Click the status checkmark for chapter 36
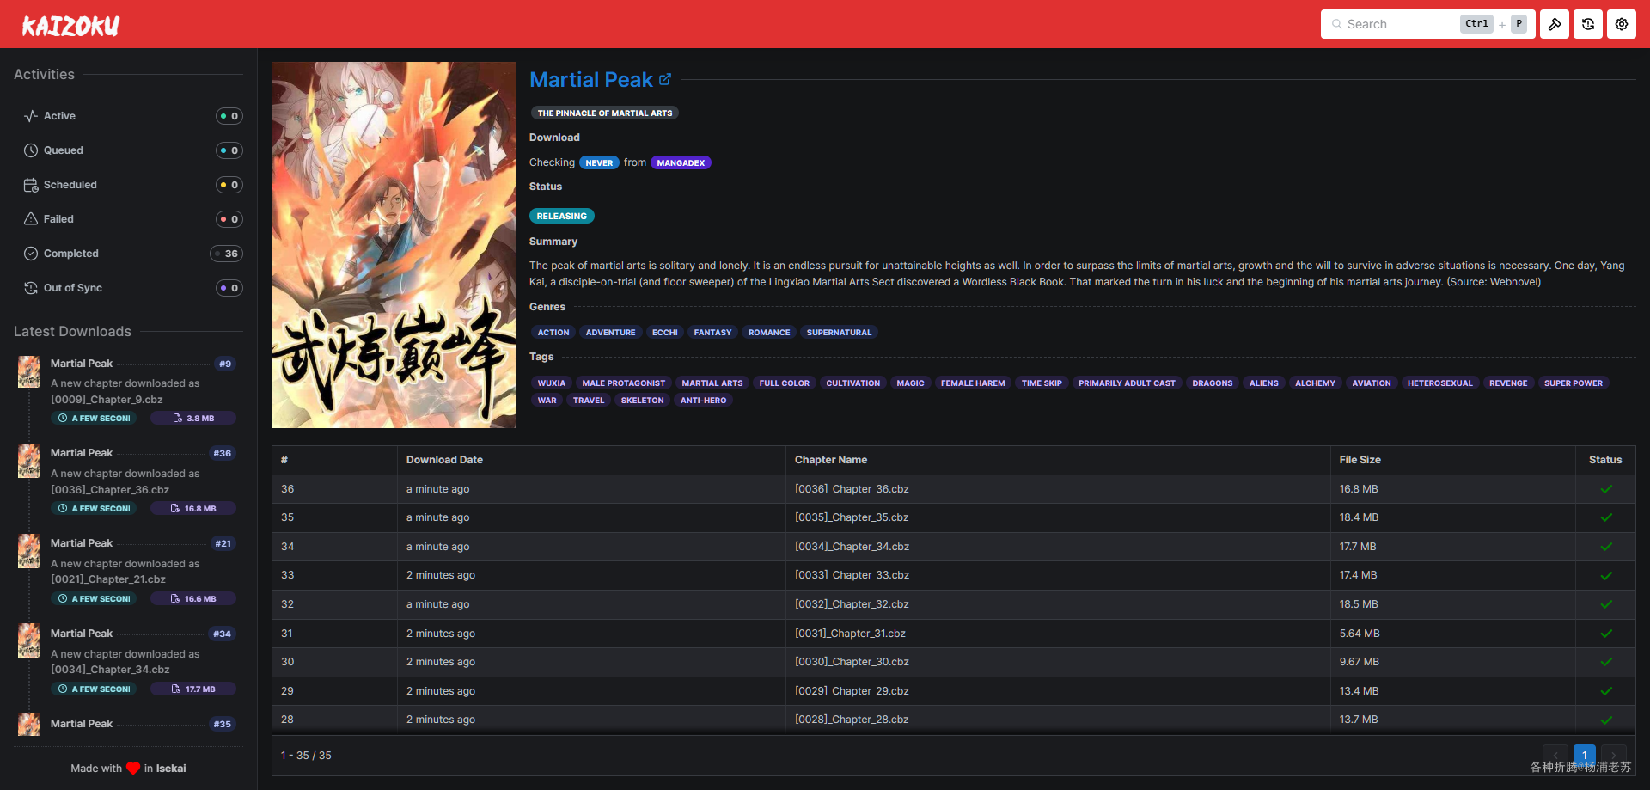 point(1606,489)
